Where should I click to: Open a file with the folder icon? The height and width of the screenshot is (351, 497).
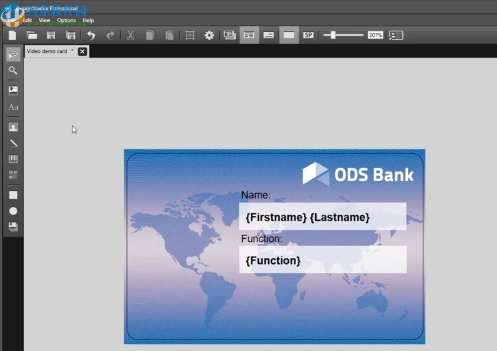click(32, 35)
